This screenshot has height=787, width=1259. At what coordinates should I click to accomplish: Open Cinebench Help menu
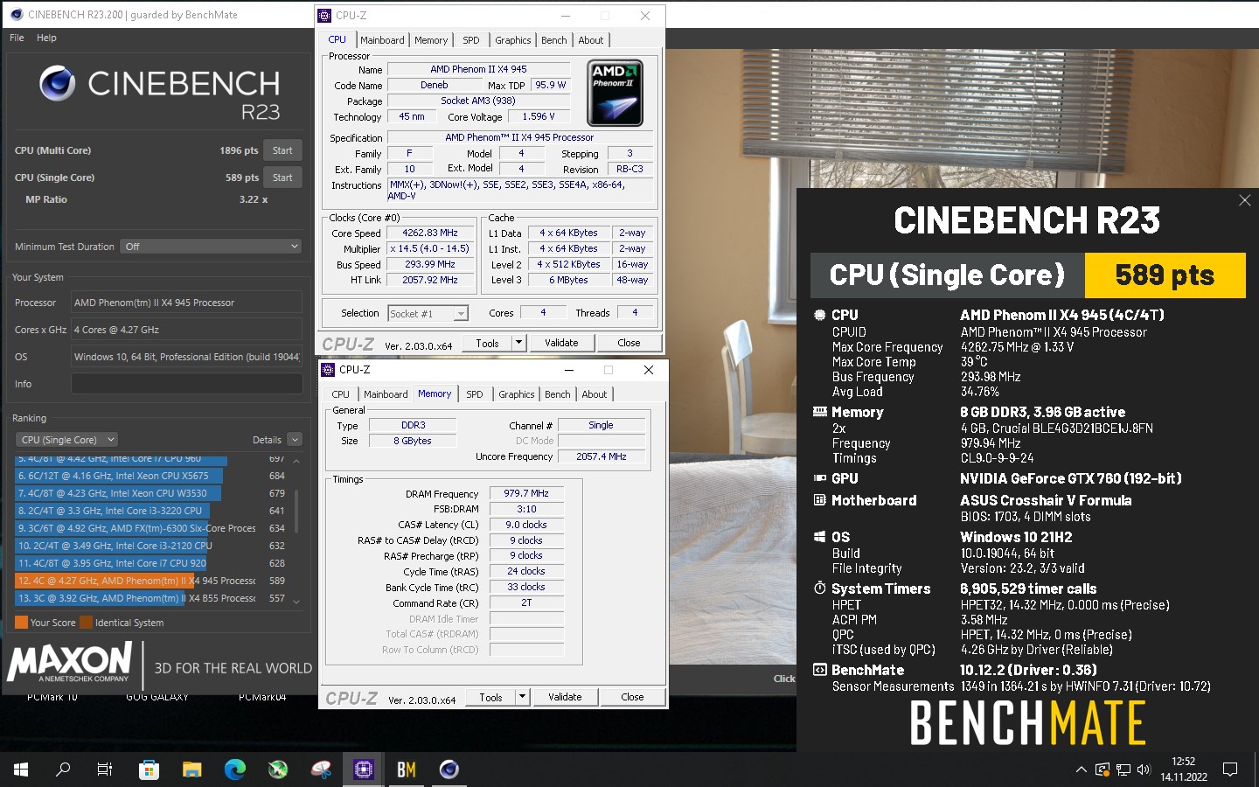46,38
